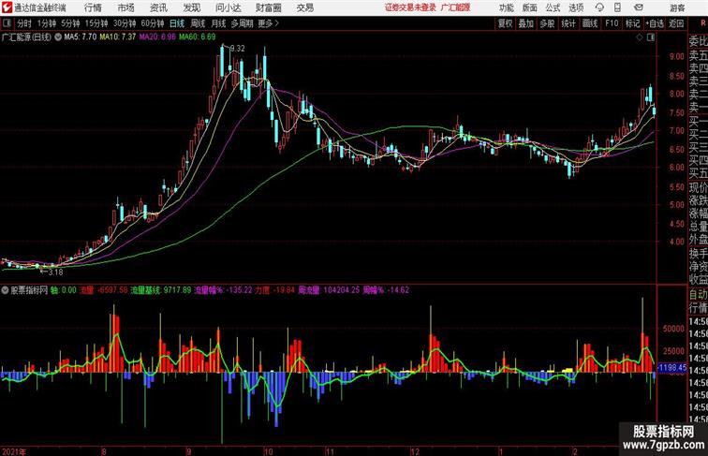Click the MA20: 6.96 indicator value
The height and width of the screenshot is (456, 708).
[157, 37]
